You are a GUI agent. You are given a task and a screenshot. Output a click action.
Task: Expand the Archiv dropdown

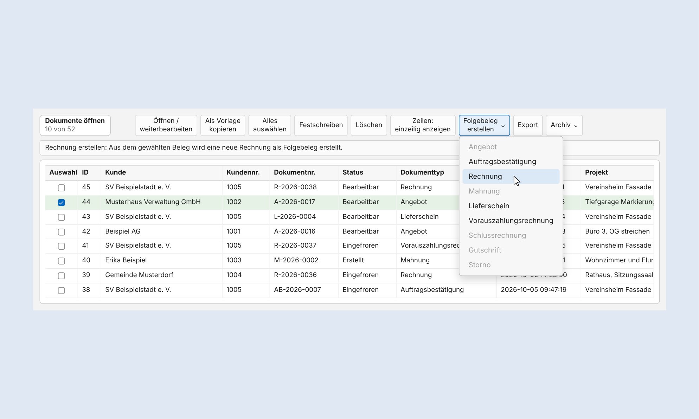[x=564, y=125]
